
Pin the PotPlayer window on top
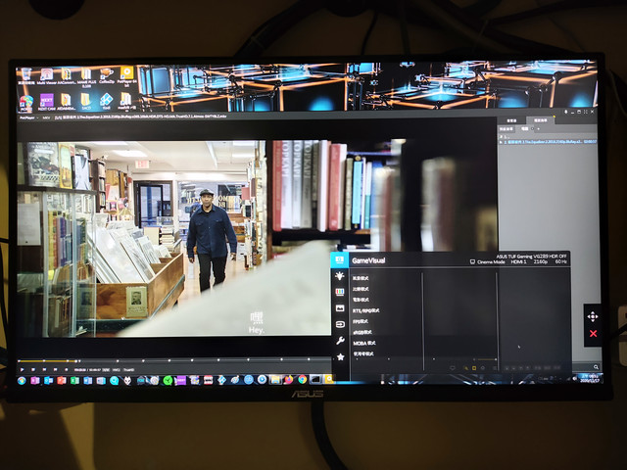[566, 112]
